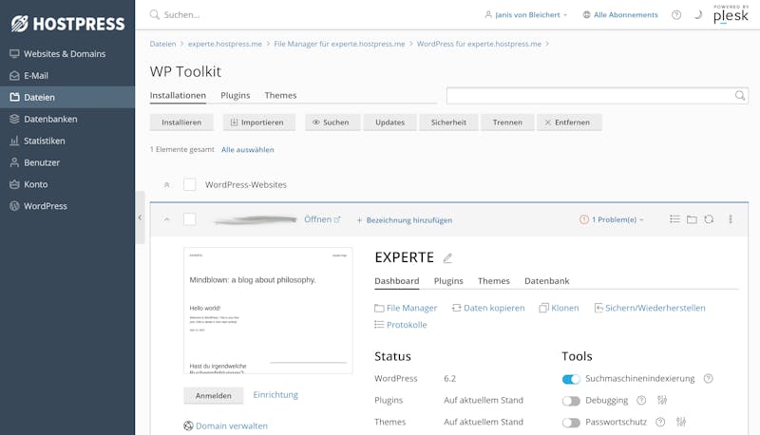Click the Plesk logo

coord(731,14)
